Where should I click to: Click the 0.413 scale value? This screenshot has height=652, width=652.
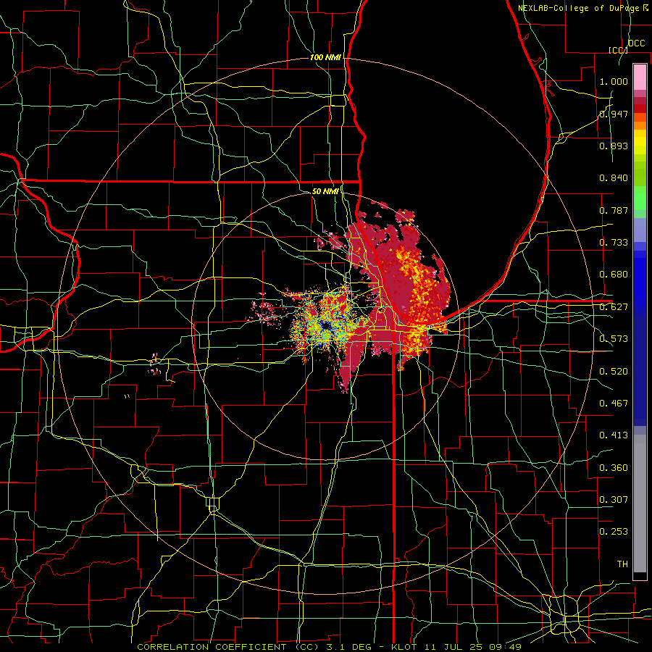pos(614,435)
